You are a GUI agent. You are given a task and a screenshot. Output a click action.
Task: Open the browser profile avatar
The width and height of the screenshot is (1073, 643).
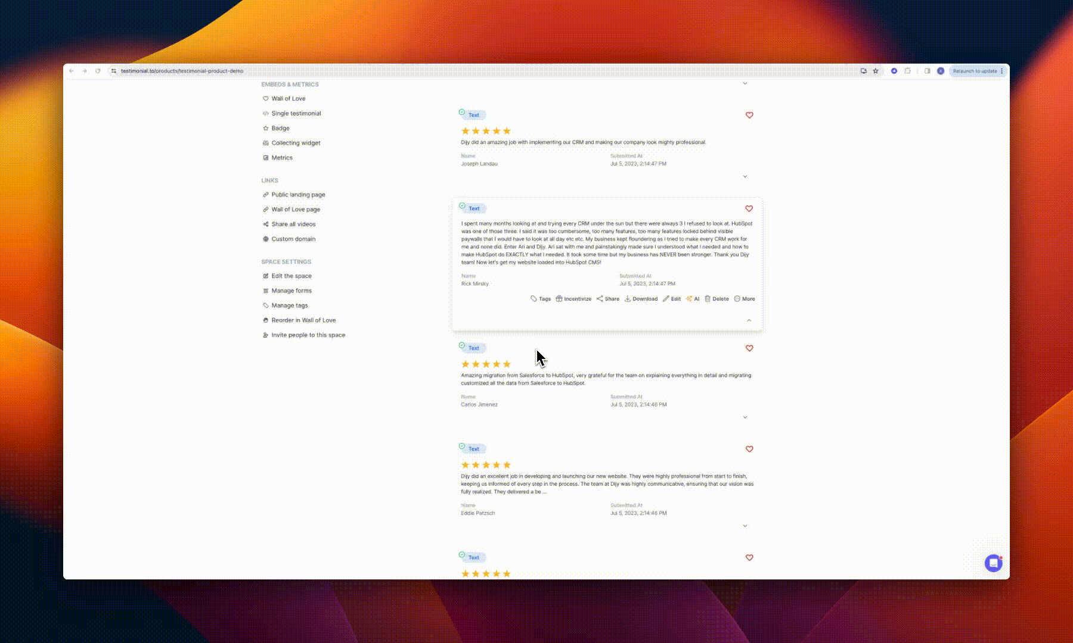coord(941,71)
